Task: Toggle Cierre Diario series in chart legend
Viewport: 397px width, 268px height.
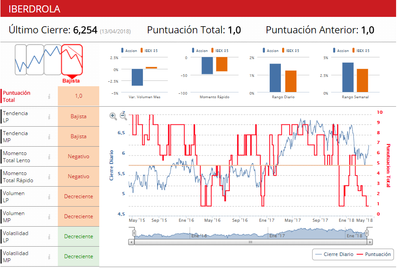Action: point(335,254)
